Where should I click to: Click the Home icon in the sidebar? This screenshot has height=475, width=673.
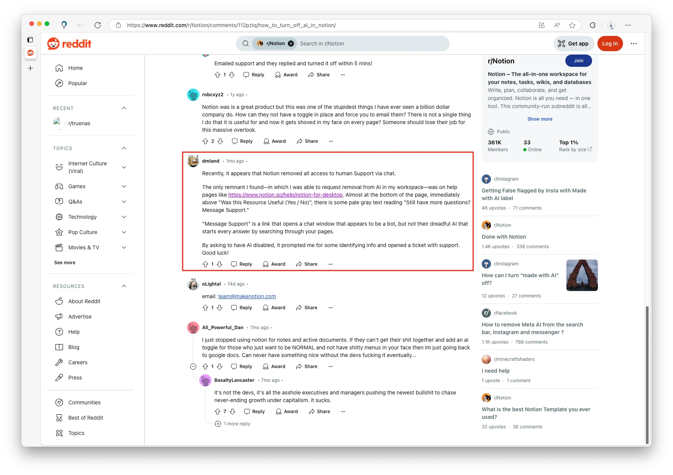[59, 68]
